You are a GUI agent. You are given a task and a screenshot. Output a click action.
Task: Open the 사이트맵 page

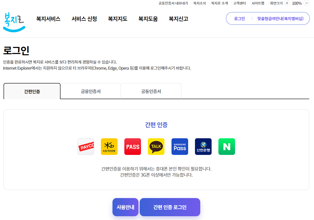click(258, 3)
